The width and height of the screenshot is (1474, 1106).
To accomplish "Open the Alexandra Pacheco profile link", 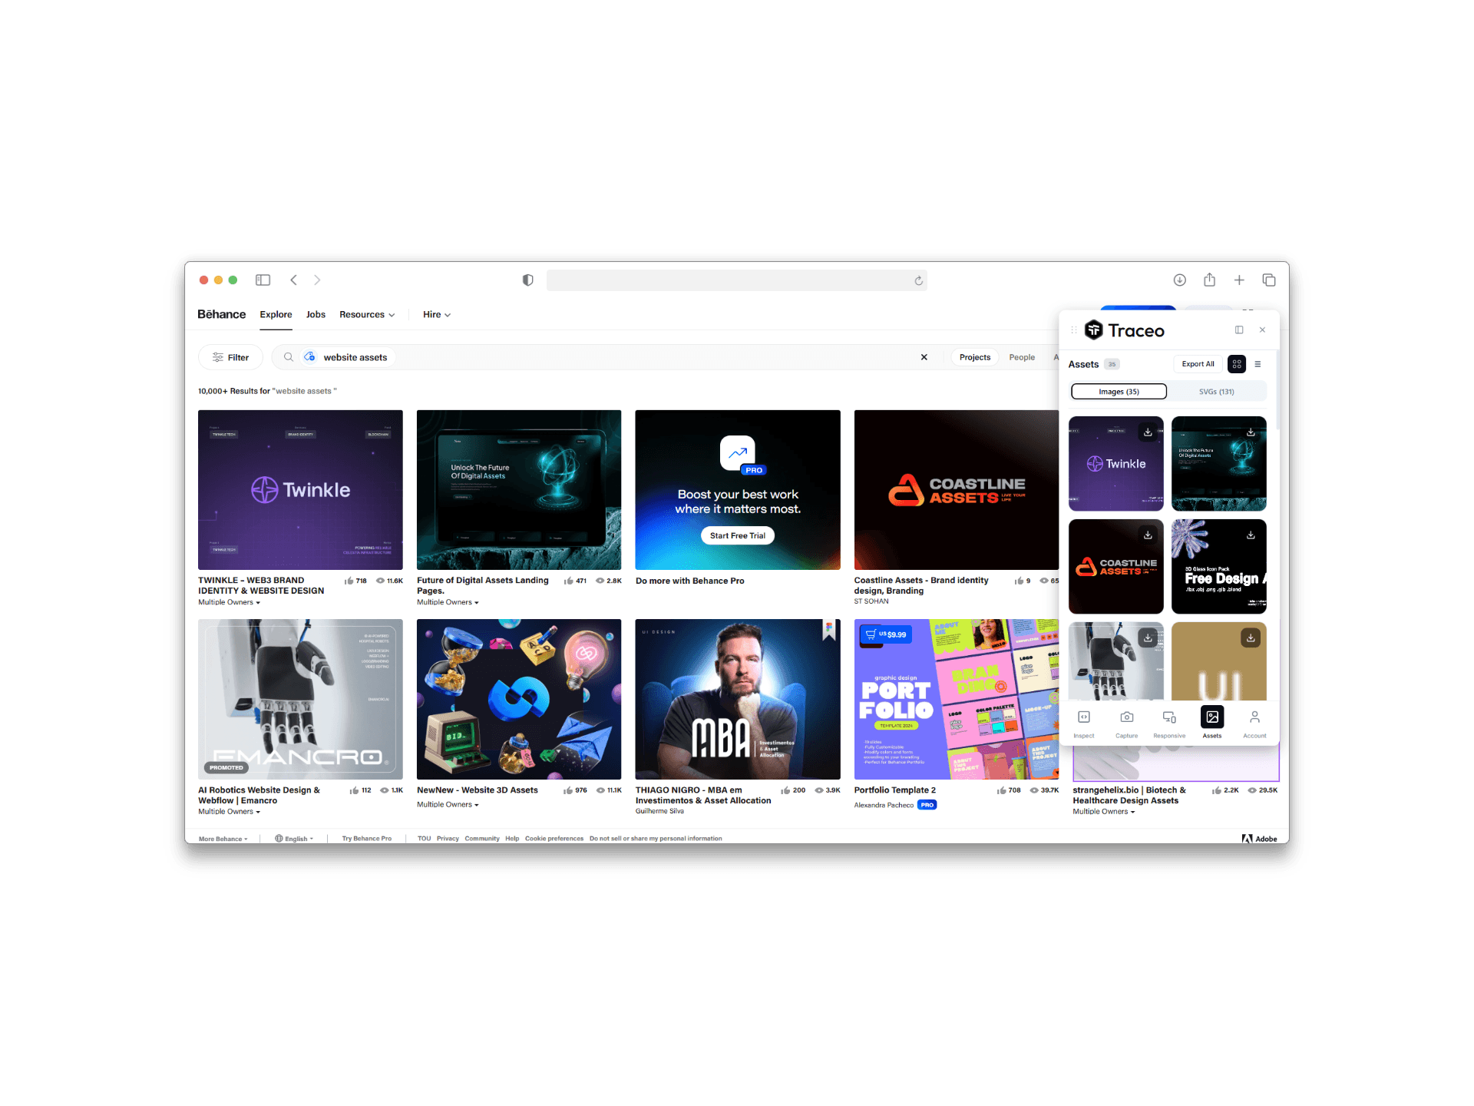I will (x=884, y=805).
